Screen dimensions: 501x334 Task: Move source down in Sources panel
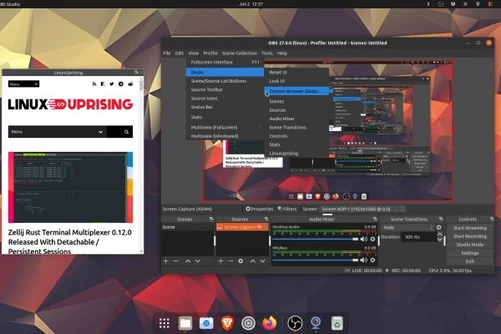click(x=263, y=261)
